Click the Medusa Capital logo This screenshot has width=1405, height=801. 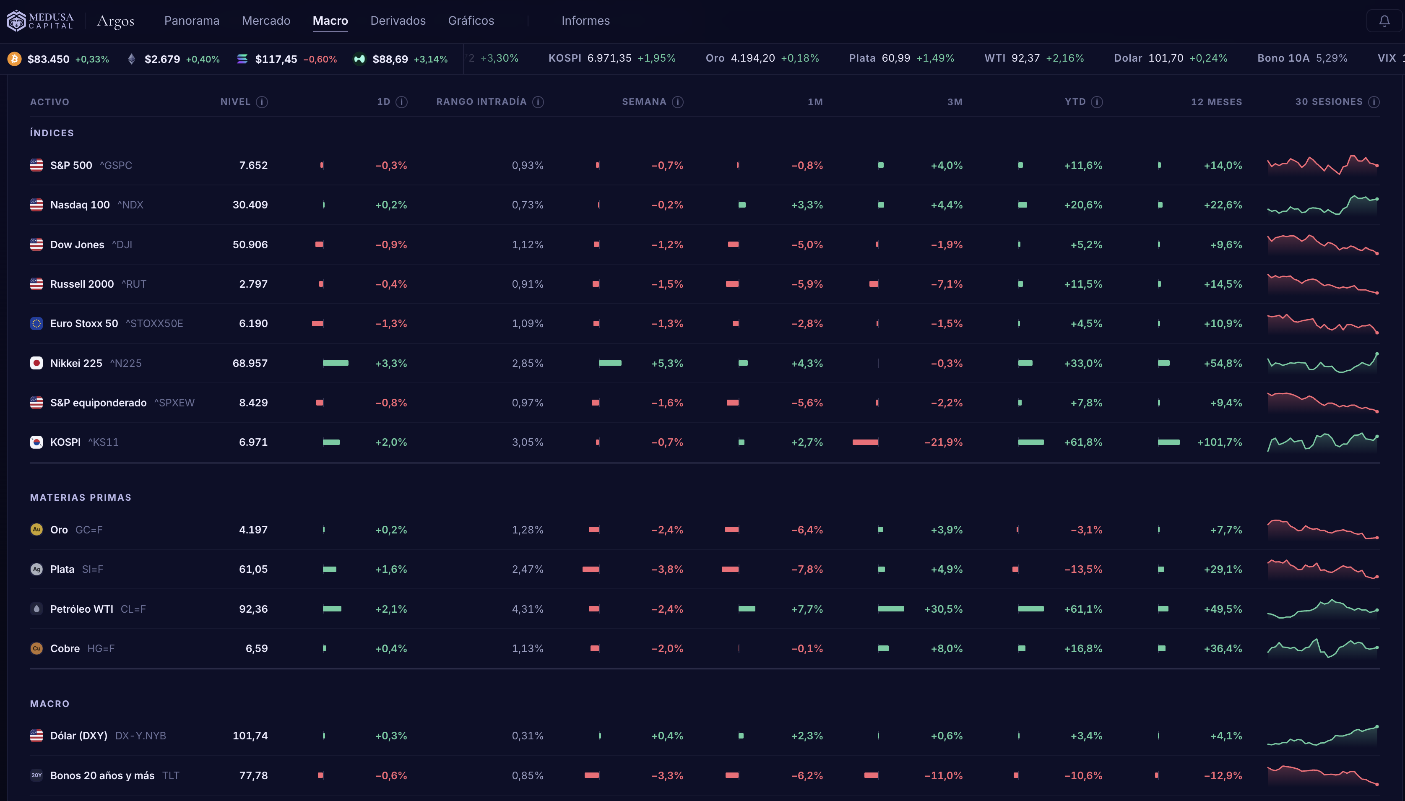40,21
